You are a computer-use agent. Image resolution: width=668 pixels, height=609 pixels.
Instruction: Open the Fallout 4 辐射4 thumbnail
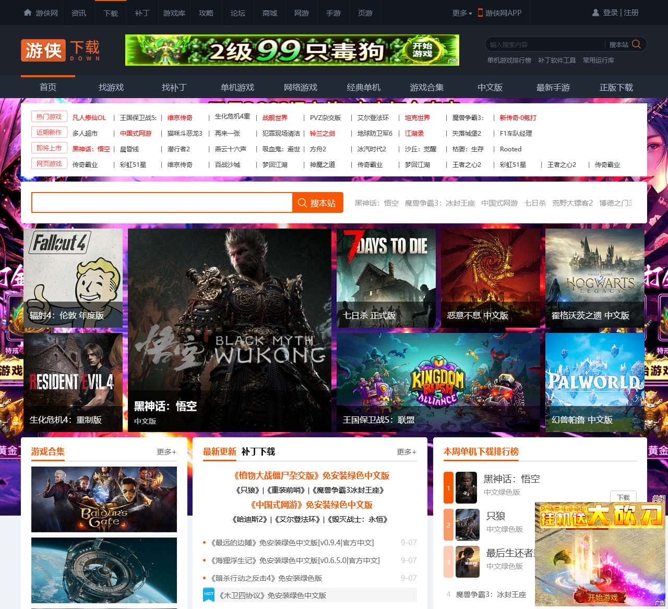coord(73,278)
